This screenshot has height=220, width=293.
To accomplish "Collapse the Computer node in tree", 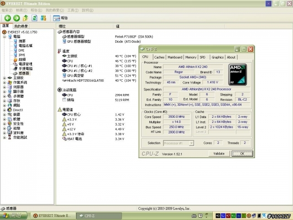I will coord(5,37).
